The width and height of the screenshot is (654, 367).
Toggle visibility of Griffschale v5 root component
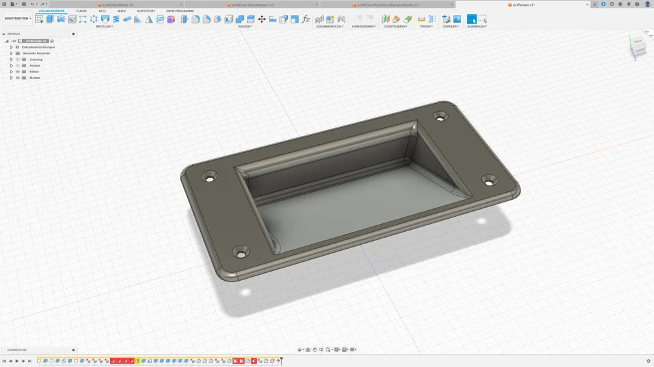coord(14,41)
